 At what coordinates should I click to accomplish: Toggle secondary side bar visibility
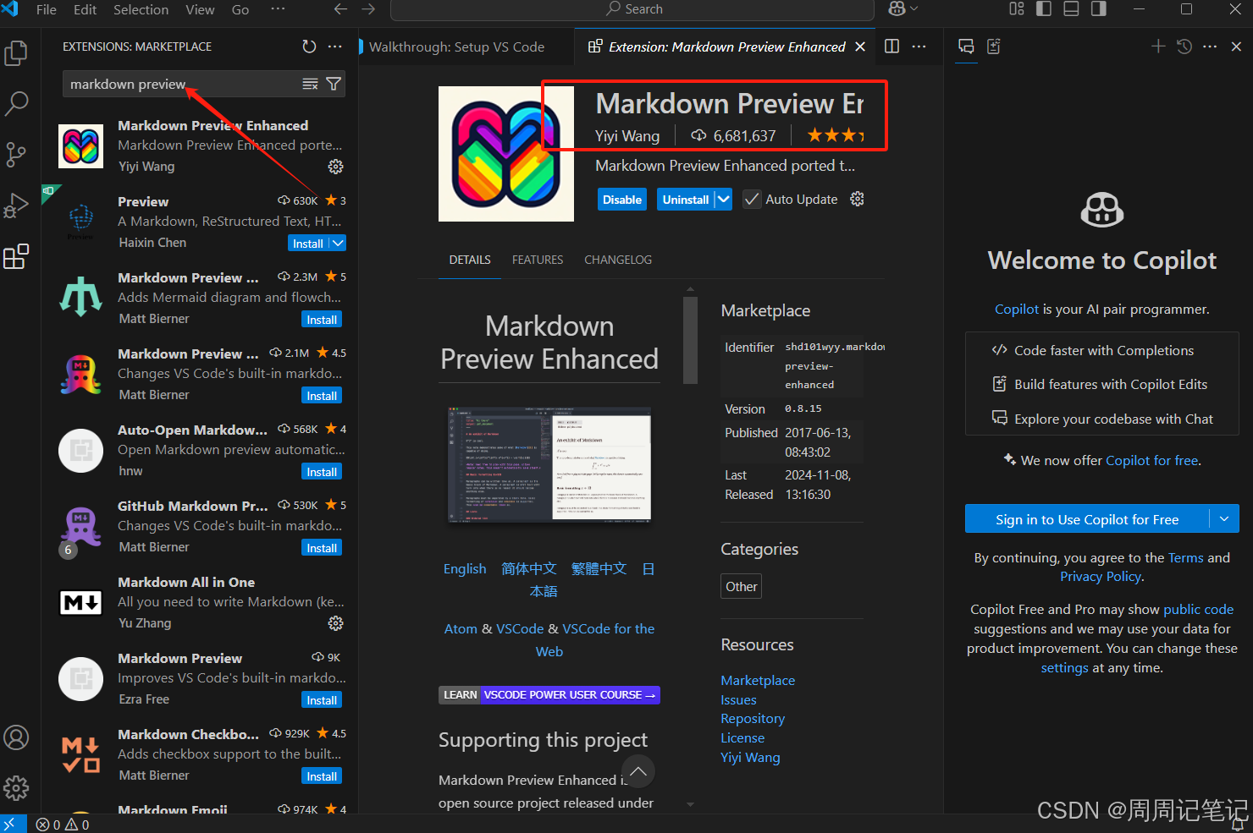click(1098, 8)
